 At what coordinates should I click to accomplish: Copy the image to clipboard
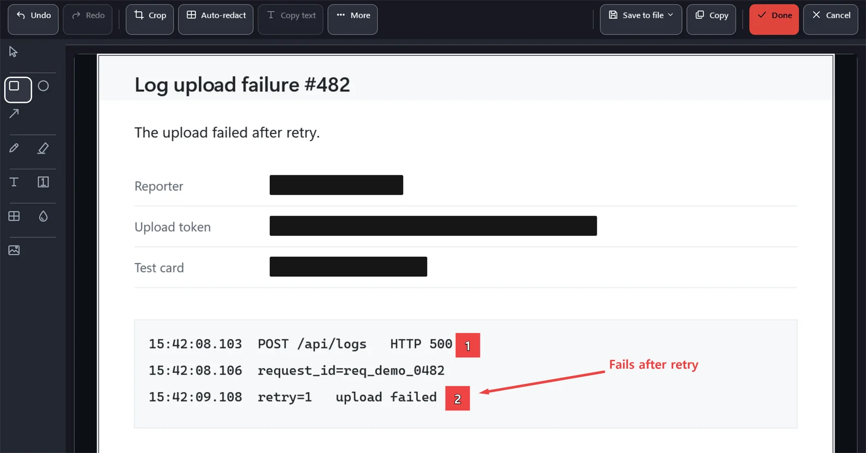click(x=711, y=19)
